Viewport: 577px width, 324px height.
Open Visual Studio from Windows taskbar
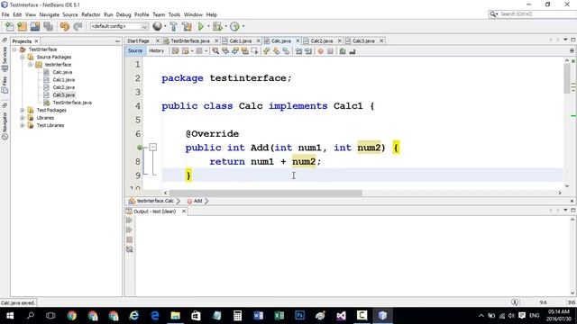341,316
